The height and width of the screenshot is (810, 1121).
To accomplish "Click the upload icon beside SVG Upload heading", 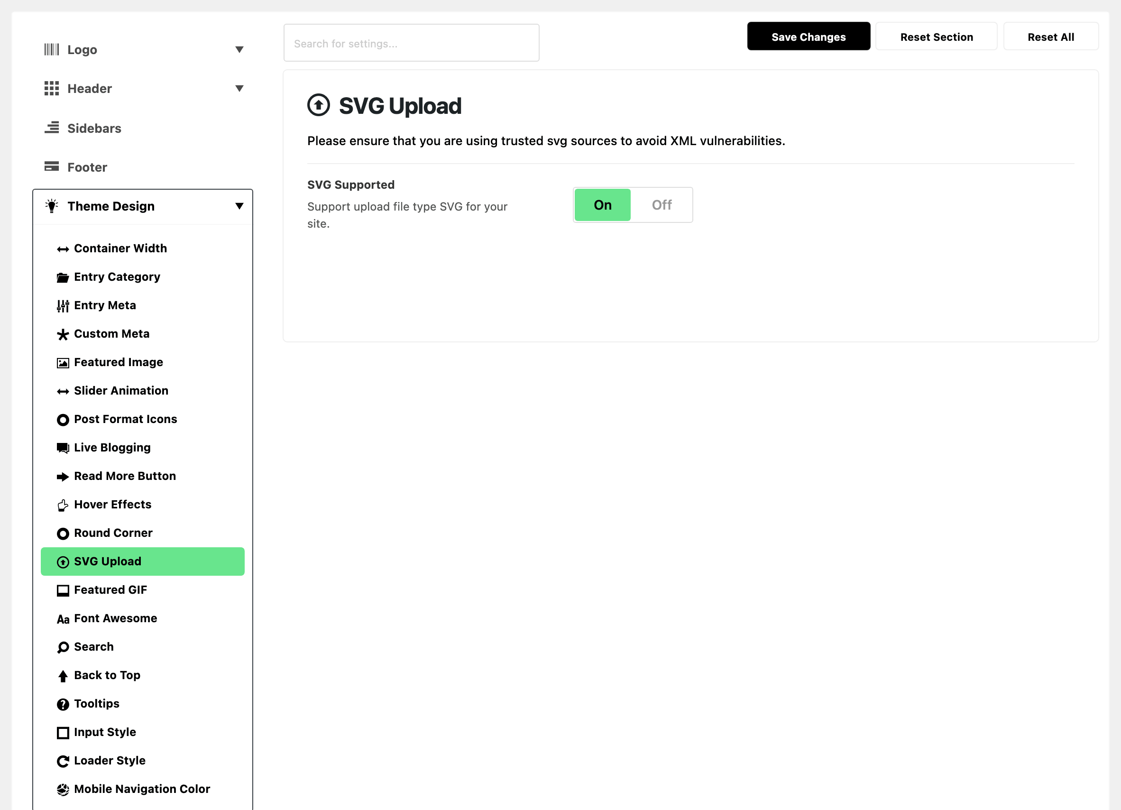I will pyautogui.click(x=318, y=105).
